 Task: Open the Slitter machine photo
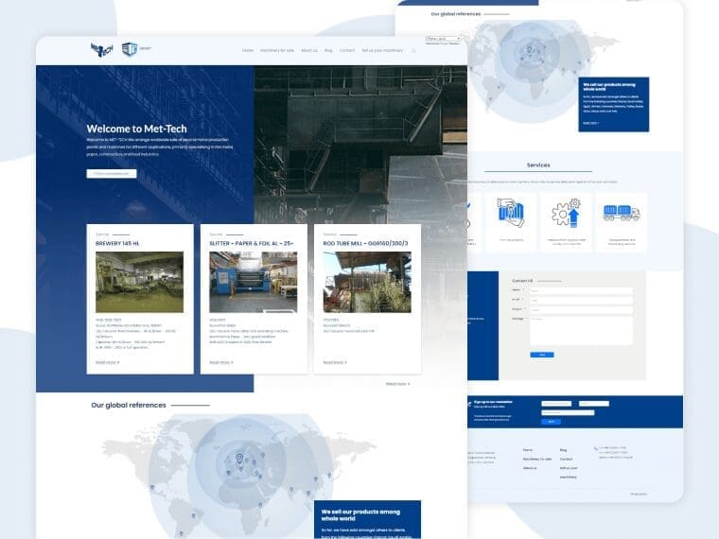(254, 282)
